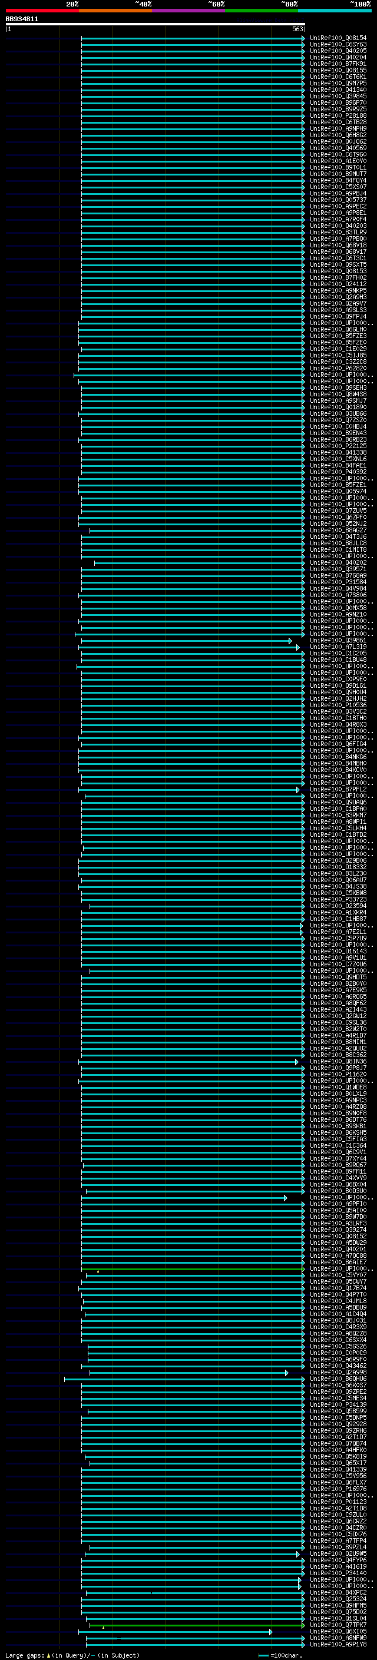This screenshot has height=1660, width=377.
Task: Open hit UniRef100_B7FK91
Action: 338,64
